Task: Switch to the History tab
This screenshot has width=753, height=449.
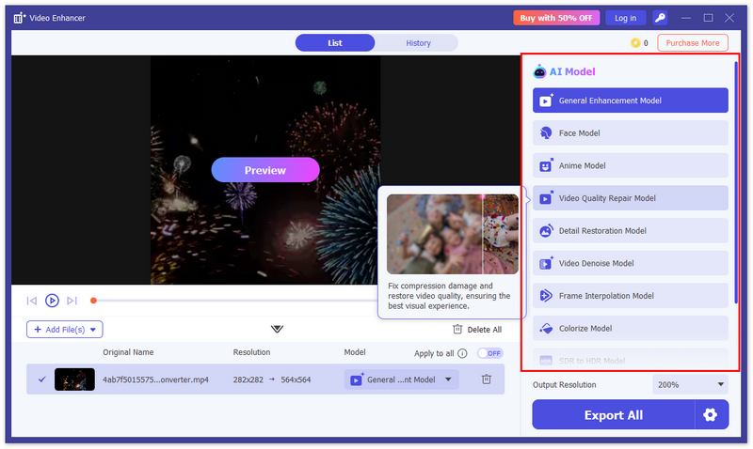Action: point(418,43)
